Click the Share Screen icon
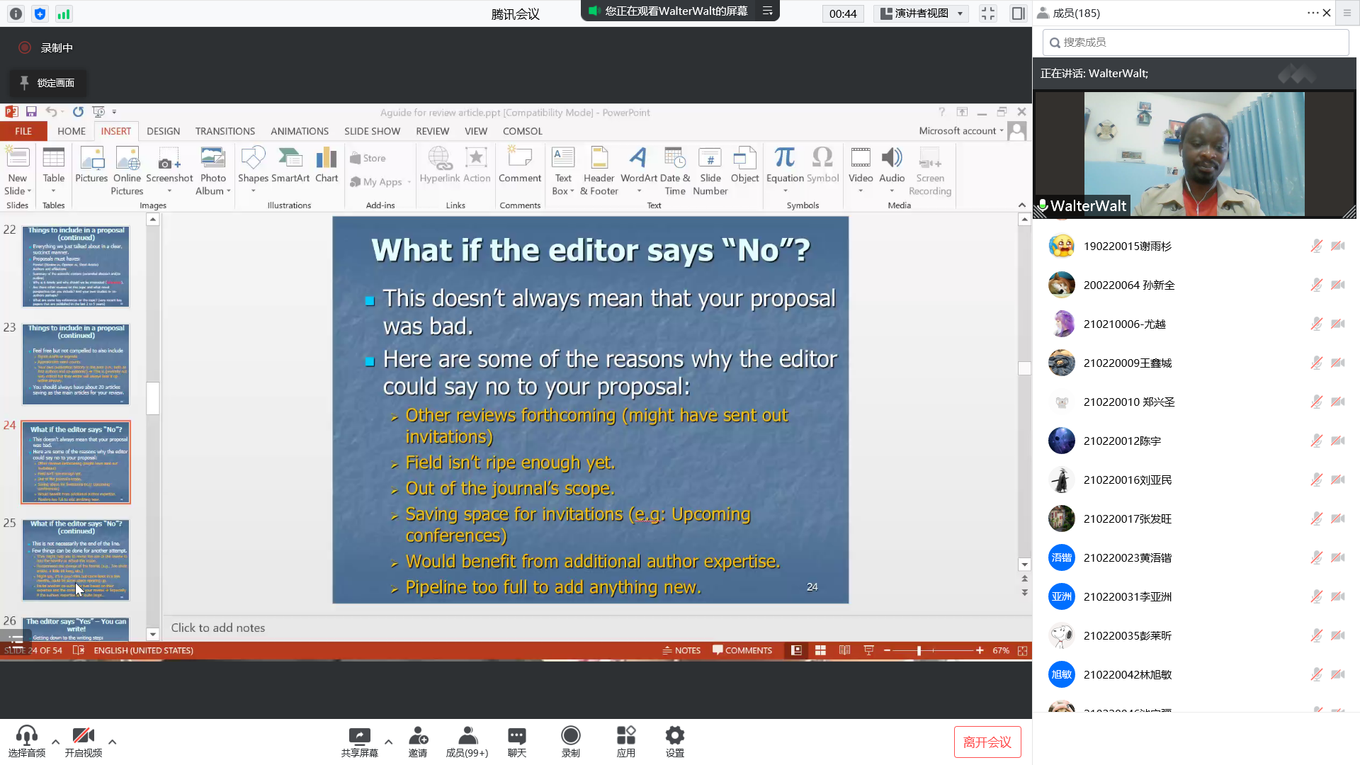Image resolution: width=1360 pixels, height=765 pixels. click(359, 737)
